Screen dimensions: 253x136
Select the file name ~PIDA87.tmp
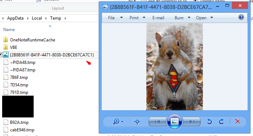click(x=23, y=70)
